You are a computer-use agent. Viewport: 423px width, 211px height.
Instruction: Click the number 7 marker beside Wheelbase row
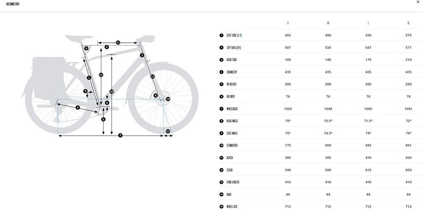[222, 109]
